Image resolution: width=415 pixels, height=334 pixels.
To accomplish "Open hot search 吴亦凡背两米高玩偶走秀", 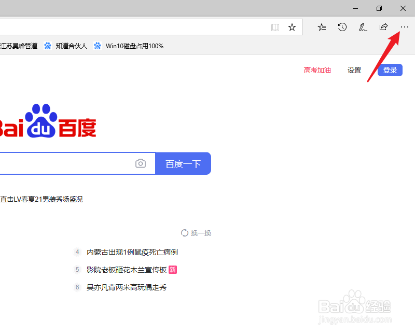I will coord(127,287).
